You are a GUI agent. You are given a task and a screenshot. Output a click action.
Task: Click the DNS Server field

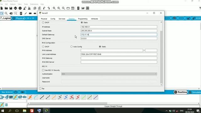(x=119, y=38)
